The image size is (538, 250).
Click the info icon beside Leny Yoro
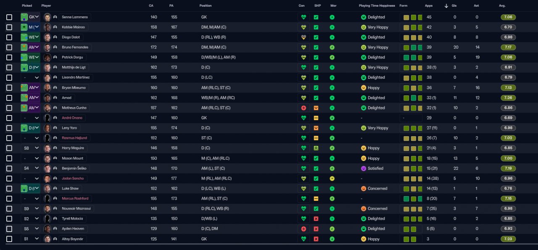coord(55,128)
